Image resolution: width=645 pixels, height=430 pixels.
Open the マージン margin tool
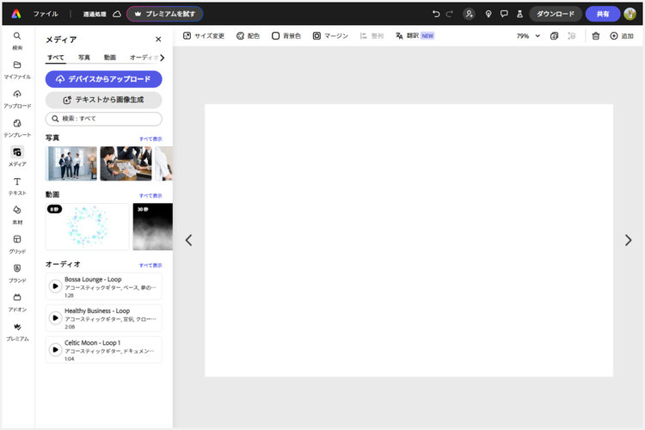(x=330, y=36)
